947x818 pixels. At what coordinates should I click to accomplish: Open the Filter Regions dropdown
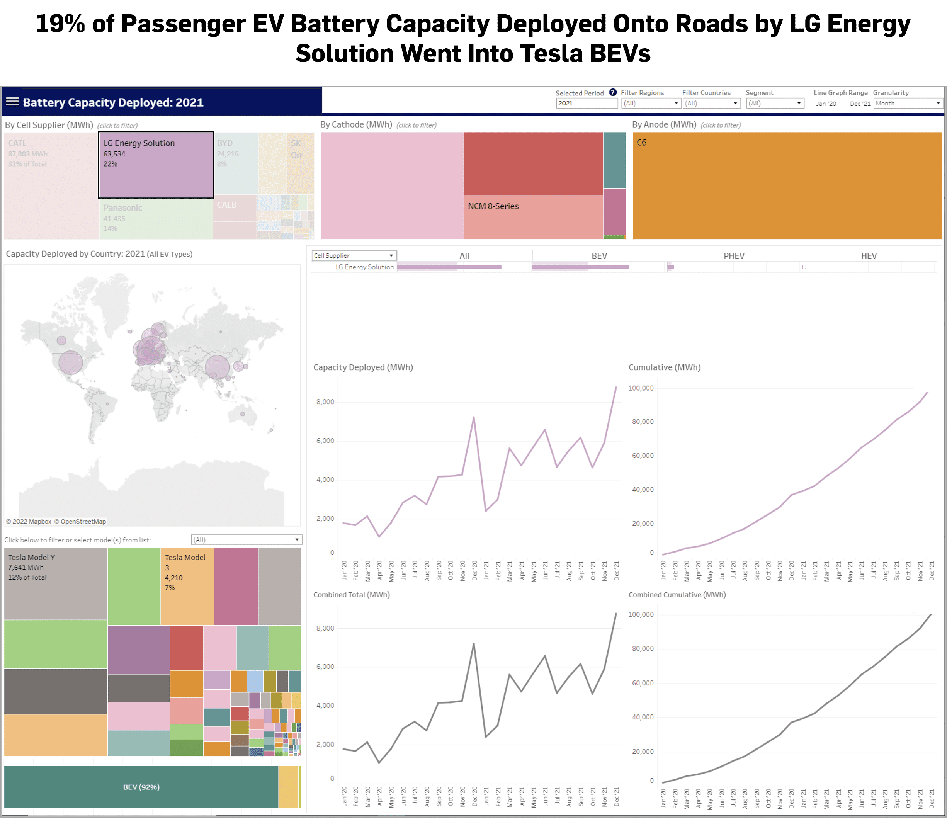(651, 103)
